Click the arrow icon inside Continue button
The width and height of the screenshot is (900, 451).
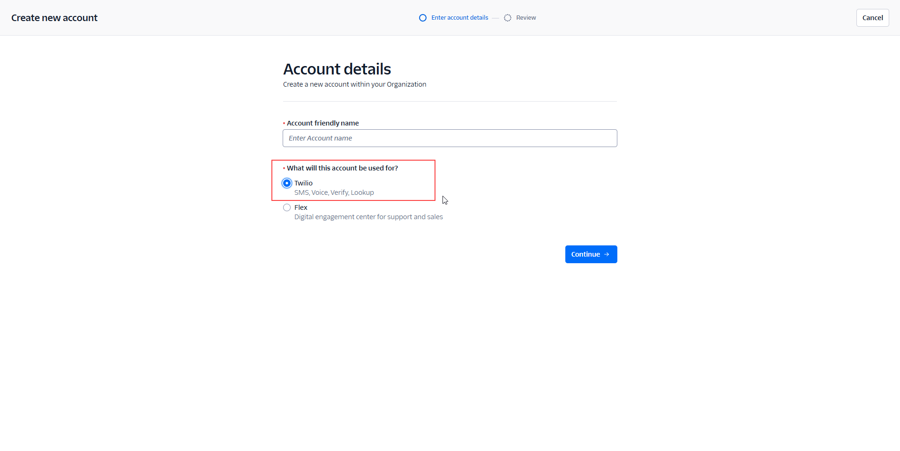(x=607, y=254)
